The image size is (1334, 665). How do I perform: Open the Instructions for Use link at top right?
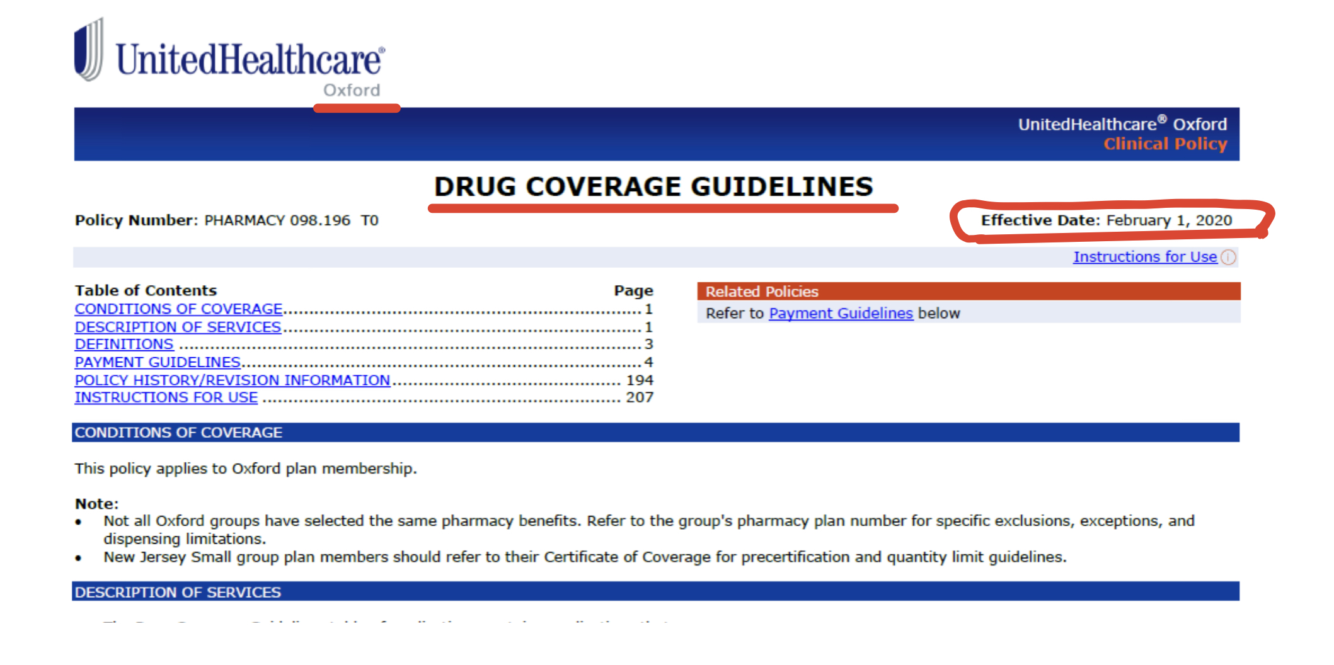tap(1144, 257)
